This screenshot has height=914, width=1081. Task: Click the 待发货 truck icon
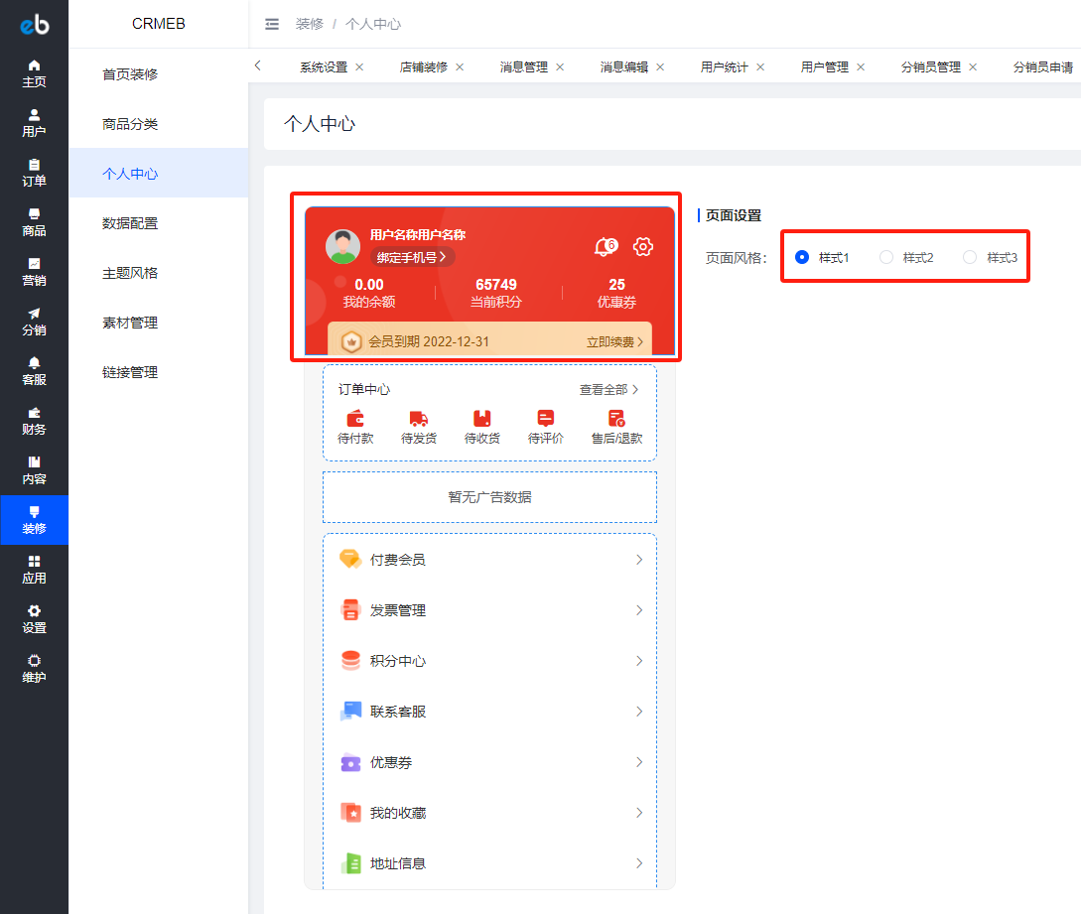419,419
